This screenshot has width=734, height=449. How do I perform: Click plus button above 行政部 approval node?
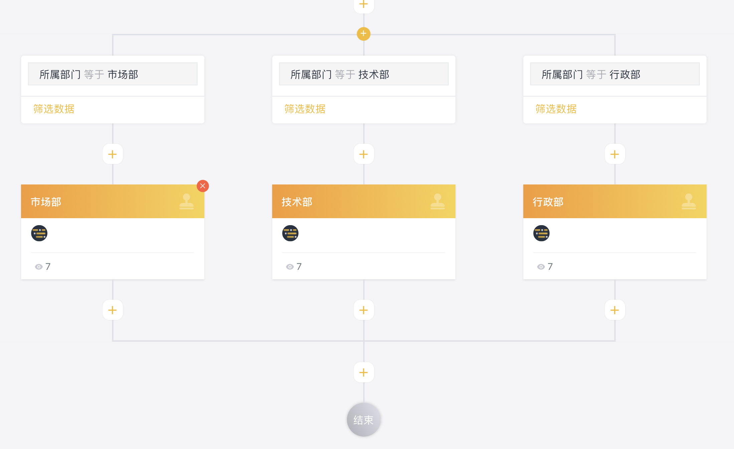coord(614,154)
